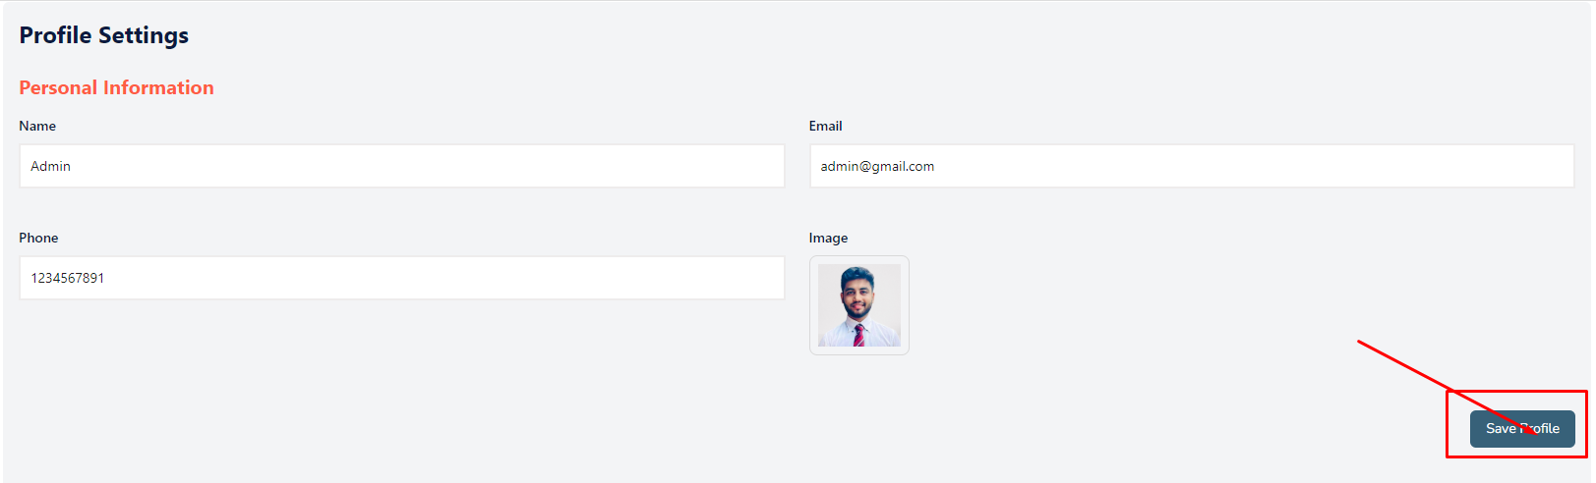1596x483 pixels.
Task: Click the Profile Settings heading
Action: pos(104,35)
